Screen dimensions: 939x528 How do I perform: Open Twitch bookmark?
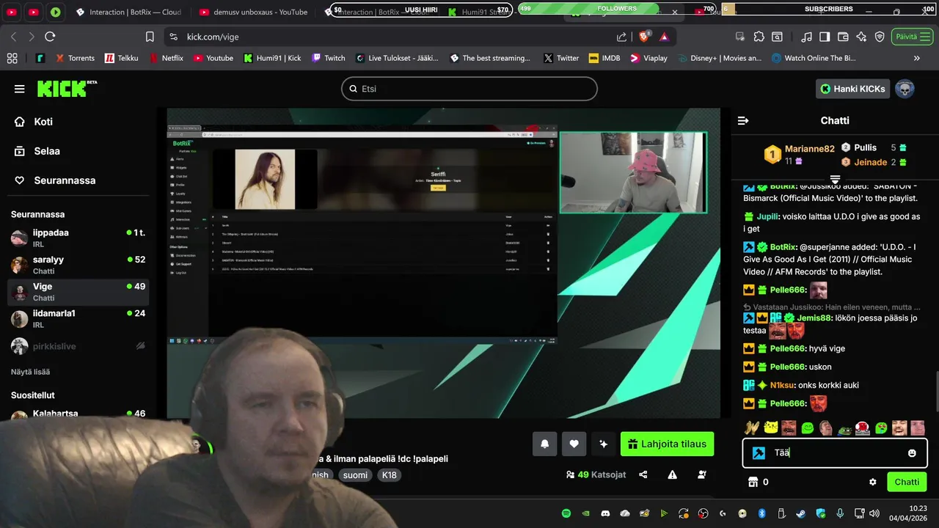pos(328,58)
